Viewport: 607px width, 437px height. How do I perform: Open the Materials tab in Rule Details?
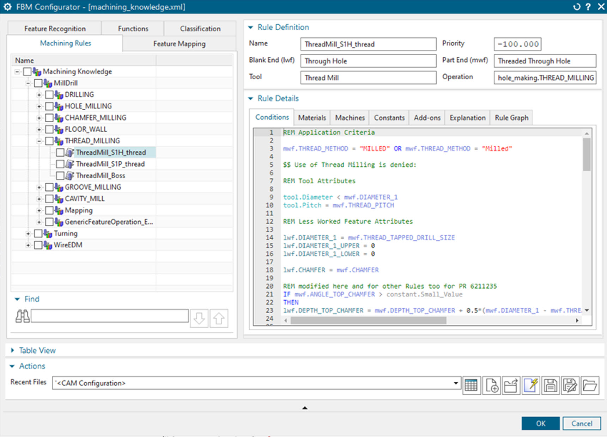click(x=311, y=117)
